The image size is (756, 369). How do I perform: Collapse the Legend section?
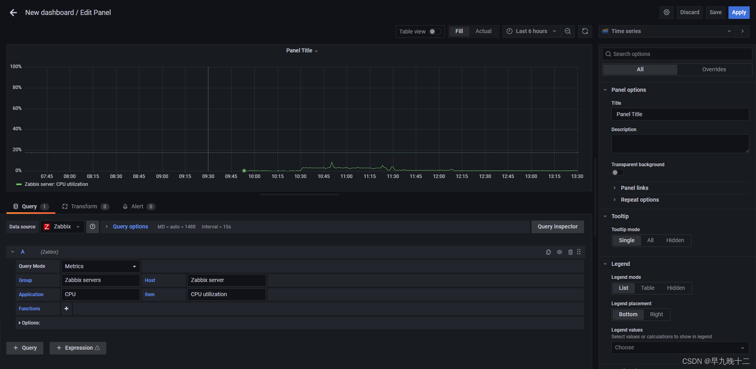[621, 264]
